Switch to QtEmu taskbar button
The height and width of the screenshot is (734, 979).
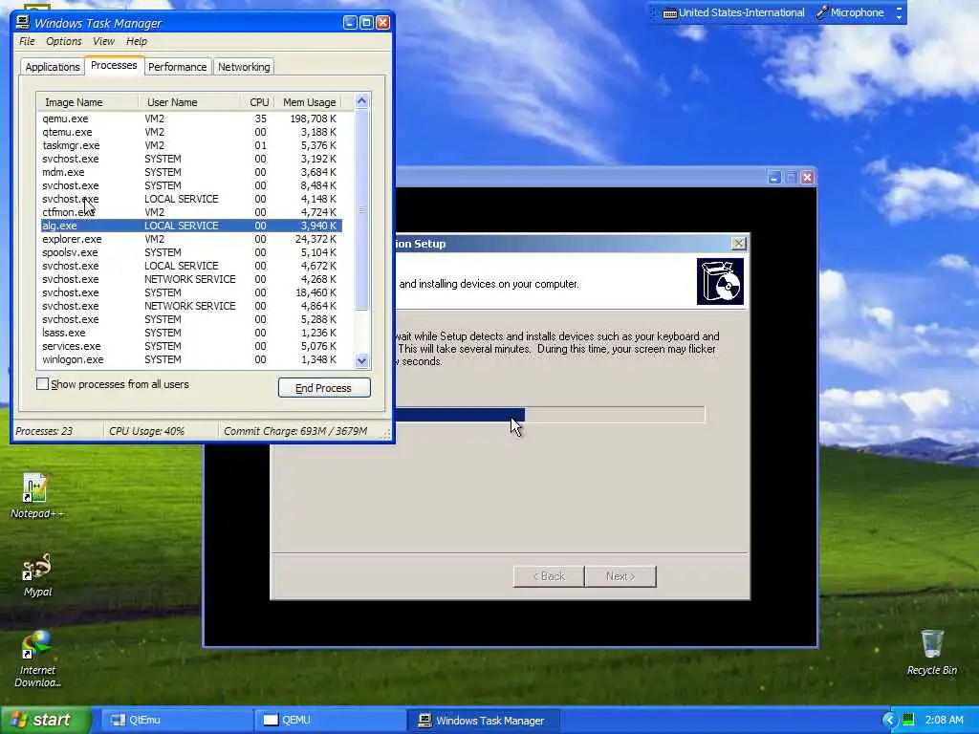pos(175,720)
